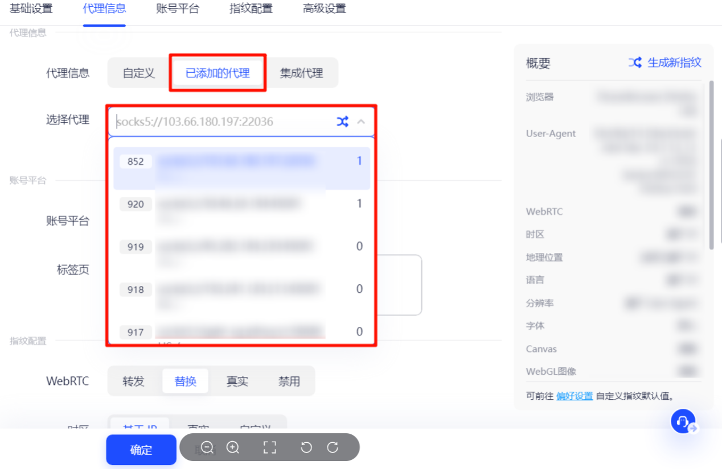
Task: Choose proxy row numbered 917
Action: (x=242, y=331)
